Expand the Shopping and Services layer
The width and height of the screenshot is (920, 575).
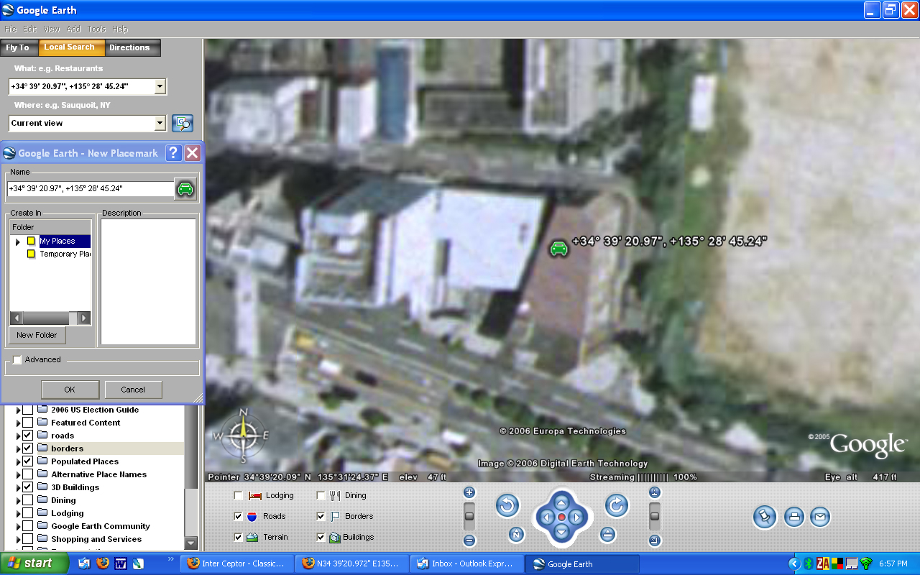pyautogui.click(x=19, y=539)
